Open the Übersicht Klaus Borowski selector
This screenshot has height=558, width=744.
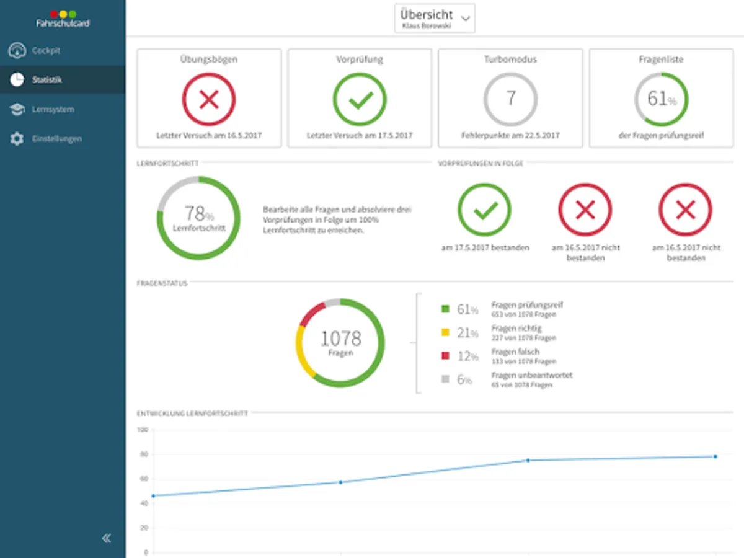435,18
